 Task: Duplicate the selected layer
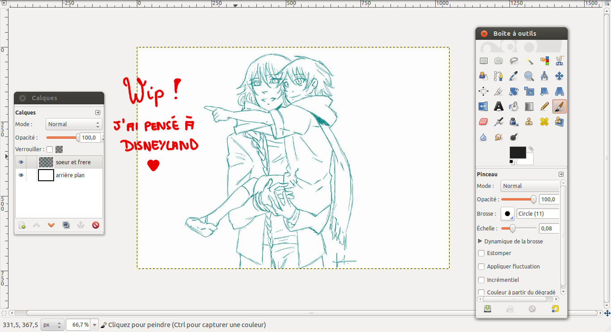66,225
